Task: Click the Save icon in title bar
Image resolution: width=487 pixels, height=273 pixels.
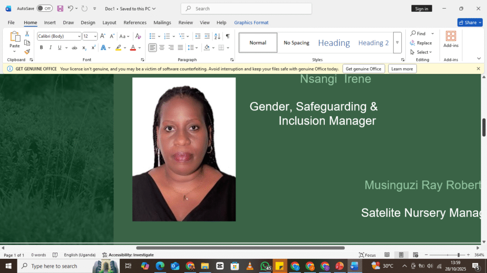Action: (60, 9)
